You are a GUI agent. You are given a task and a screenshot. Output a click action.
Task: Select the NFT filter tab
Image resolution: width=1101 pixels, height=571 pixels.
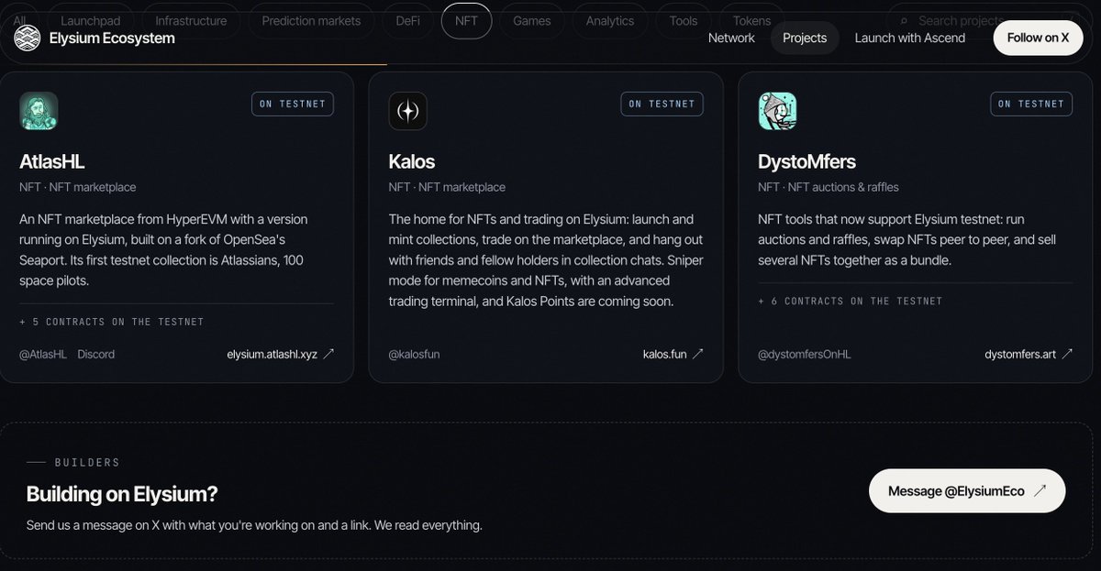point(466,20)
